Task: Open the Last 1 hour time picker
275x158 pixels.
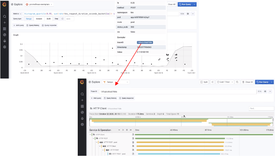Action: click(225, 82)
